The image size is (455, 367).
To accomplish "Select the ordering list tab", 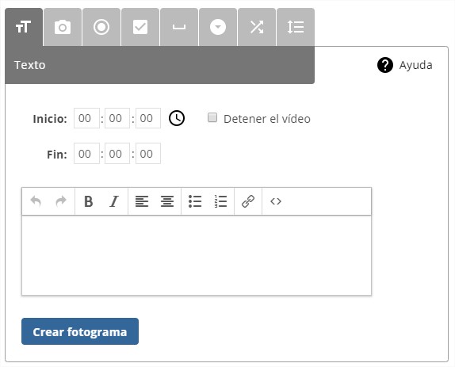I will pos(296,27).
